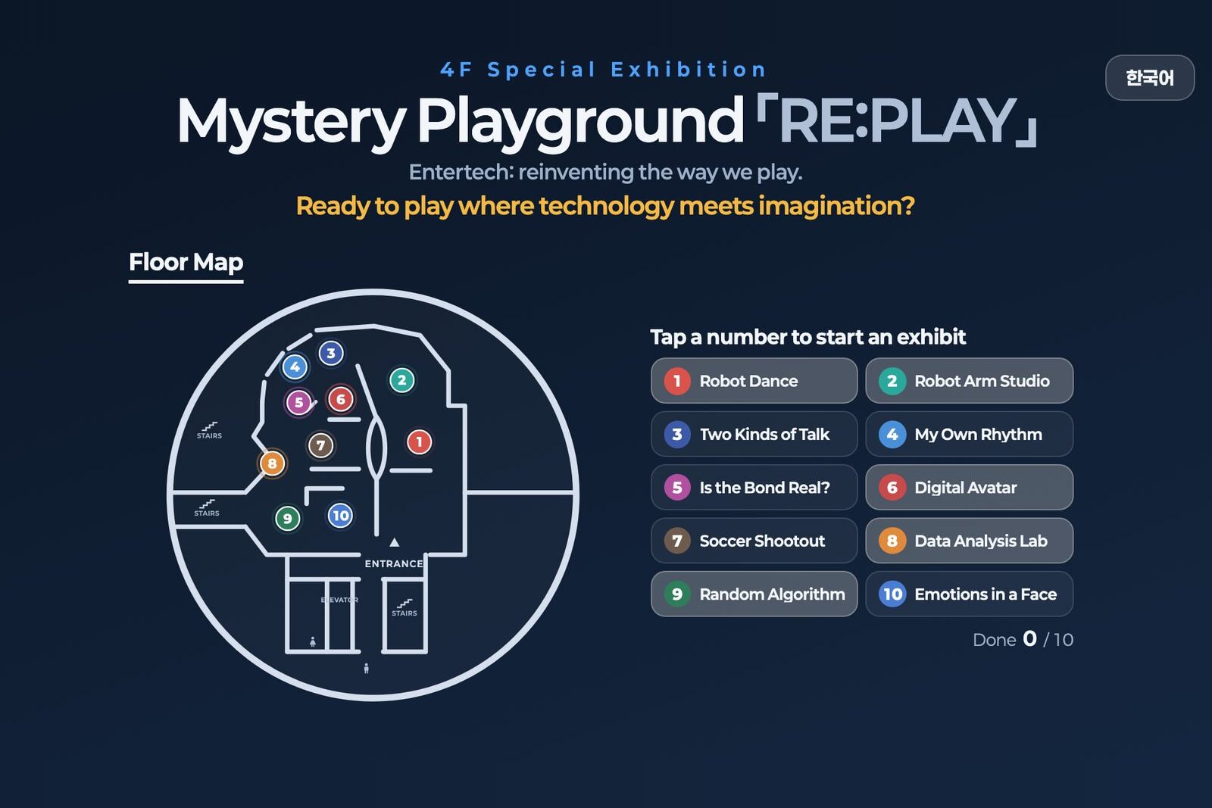Viewport: 1212px width, 808px height.
Task: Start the Emotions in a Face exhibit
Action: pyautogui.click(x=969, y=594)
